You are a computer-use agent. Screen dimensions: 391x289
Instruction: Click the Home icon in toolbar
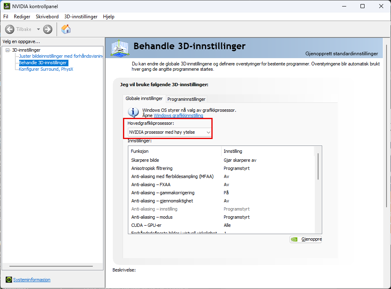[x=66, y=29]
